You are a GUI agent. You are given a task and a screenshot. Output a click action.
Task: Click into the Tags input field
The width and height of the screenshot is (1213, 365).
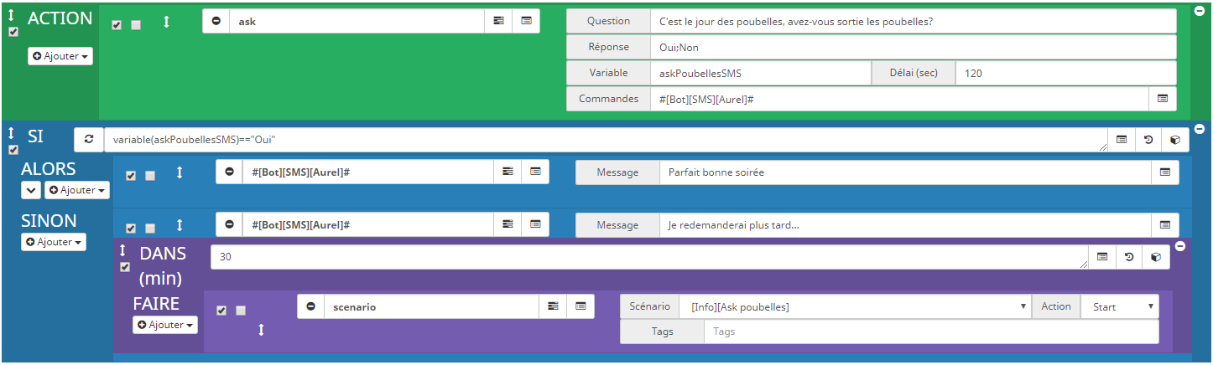pyautogui.click(x=931, y=332)
